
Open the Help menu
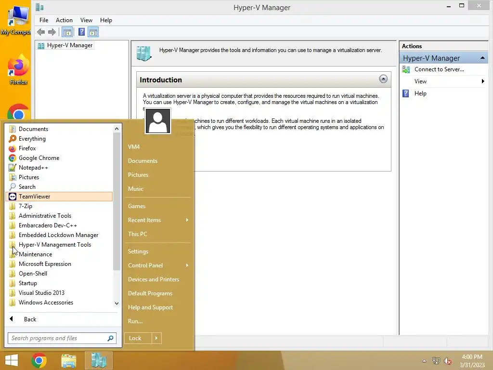click(106, 20)
